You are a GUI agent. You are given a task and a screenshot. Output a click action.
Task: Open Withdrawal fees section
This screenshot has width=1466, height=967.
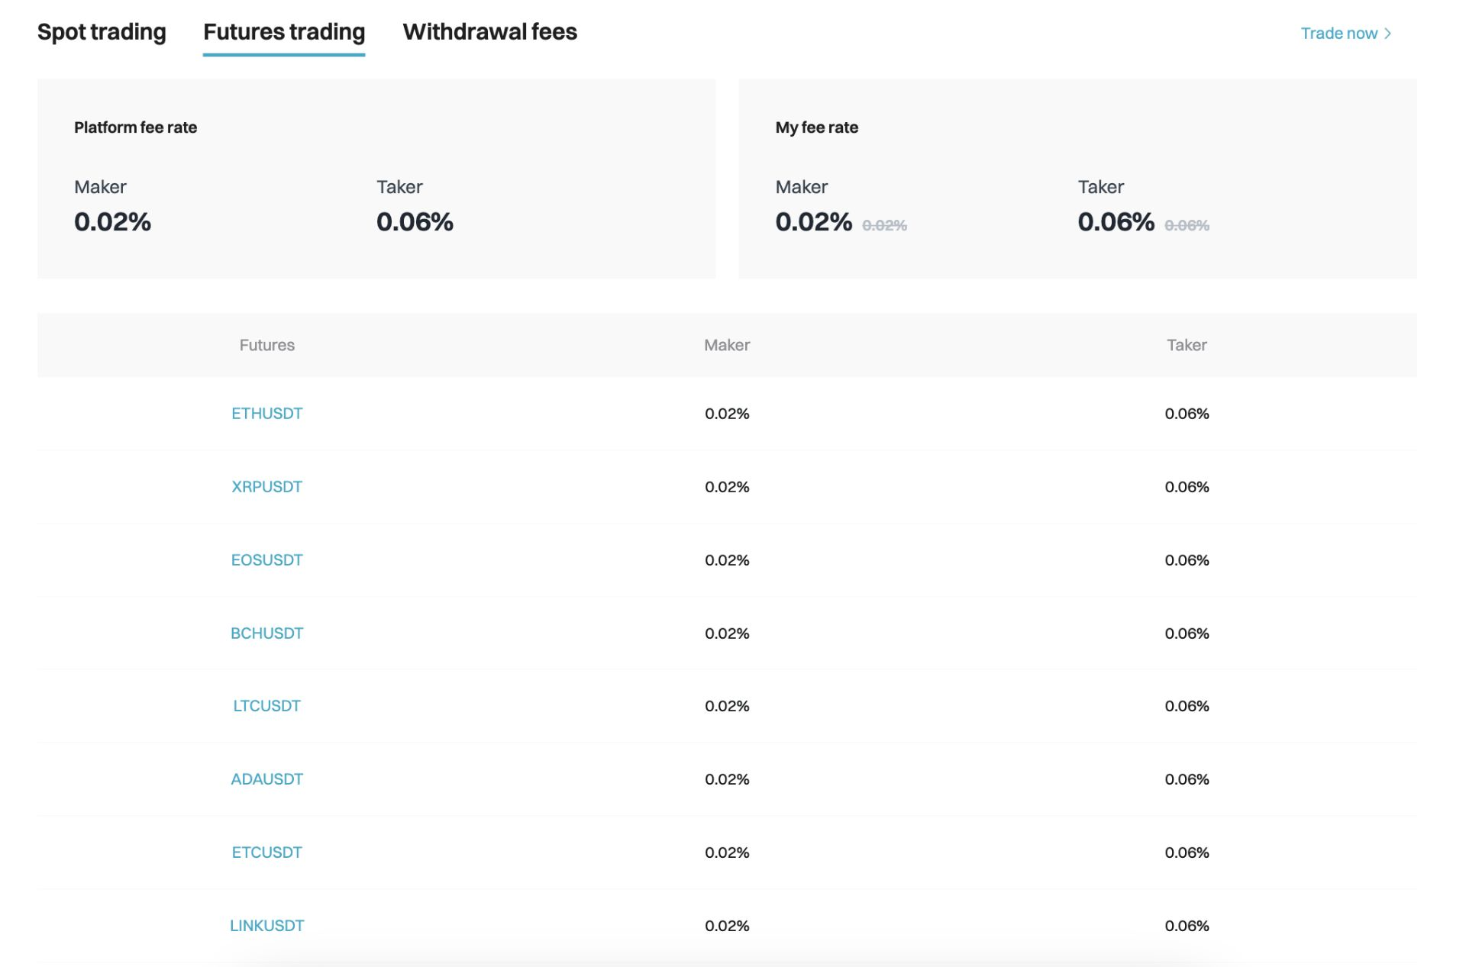click(x=490, y=31)
